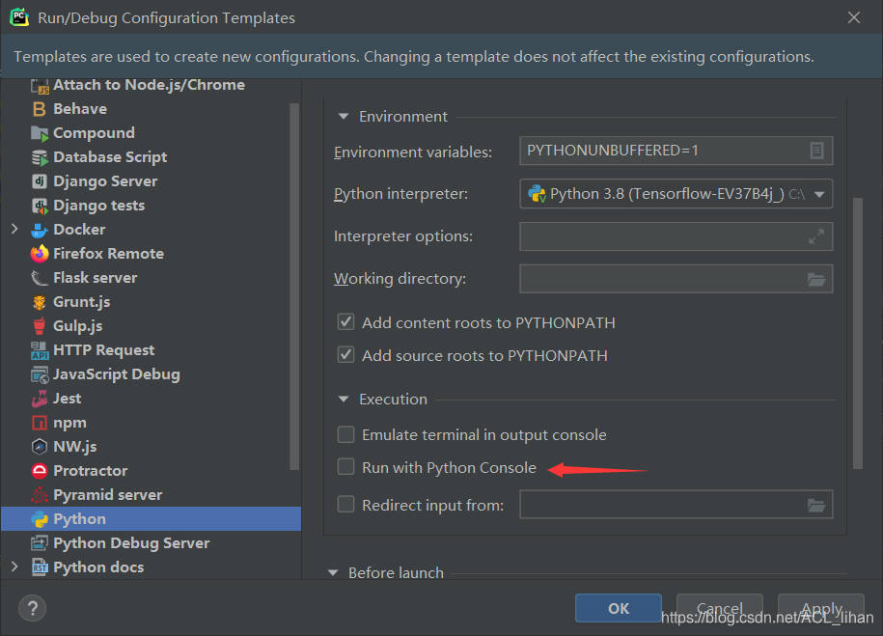883x636 pixels.
Task: Expand the Python docs tree node
Action: pyautogui.click(x=14, y=567)
